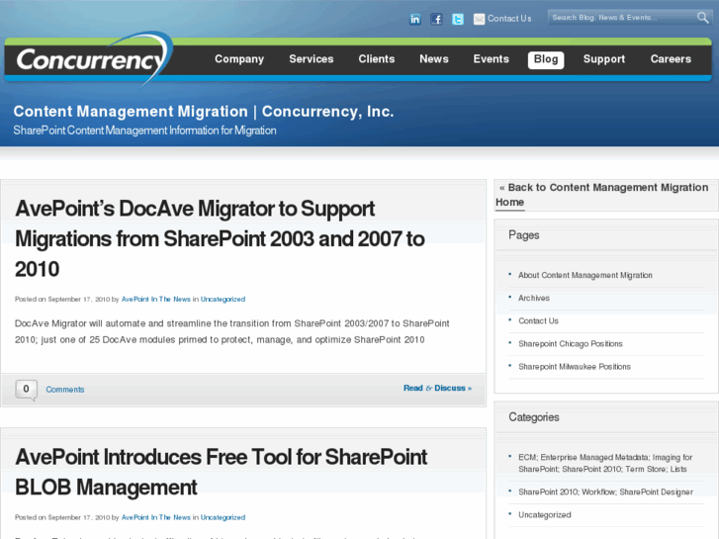Image resolution: width=719 pixels, height=539 pixels.
Task: Click the 0 comments bubble icon
Action: [26, 390]
